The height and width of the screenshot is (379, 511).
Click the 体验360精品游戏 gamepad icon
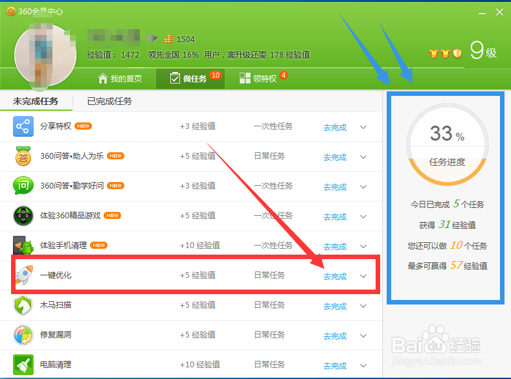coord(23,215)
